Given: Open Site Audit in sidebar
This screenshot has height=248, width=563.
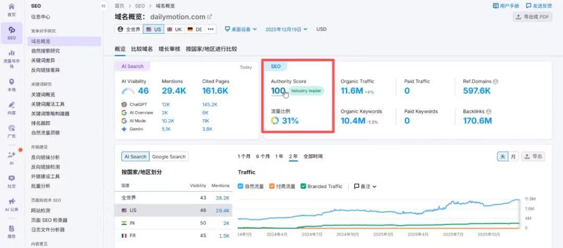Looking at the screenshot, I should point(41,211).
